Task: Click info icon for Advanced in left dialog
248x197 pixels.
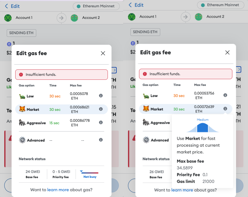Action: pos(101,140)
